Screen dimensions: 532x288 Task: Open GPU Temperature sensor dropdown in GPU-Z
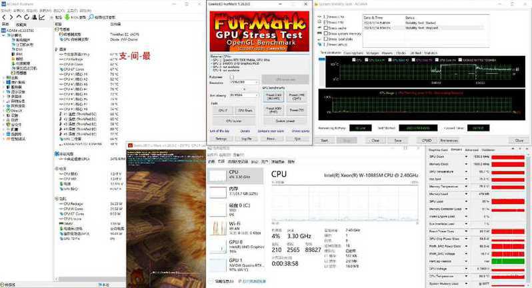point(467,171)
